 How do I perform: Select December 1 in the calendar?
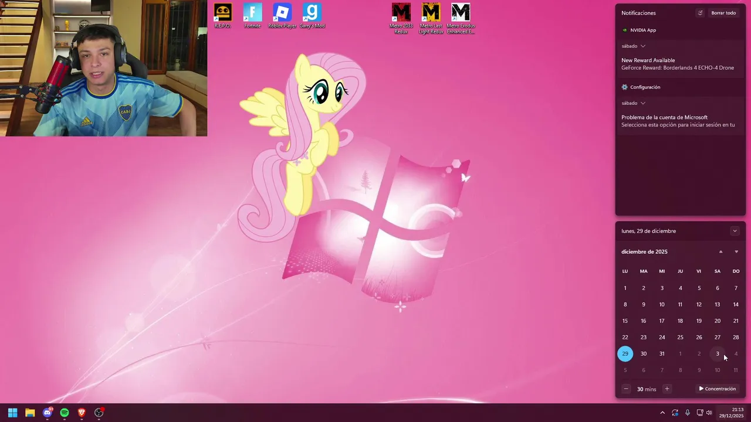(x=625, y=288)
